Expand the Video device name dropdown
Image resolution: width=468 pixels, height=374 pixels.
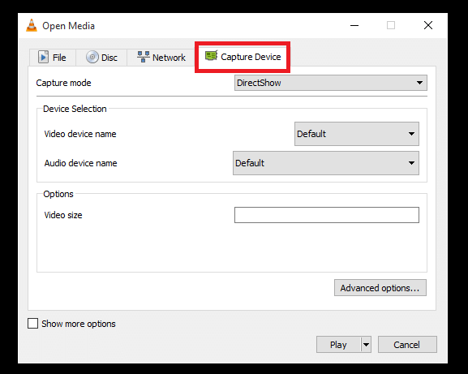pyautogui.click(x=357, y=134)
